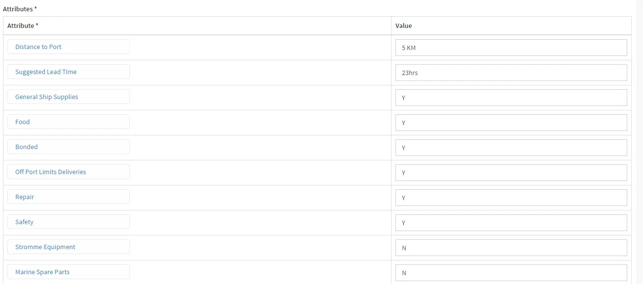Open the Distance to Port attribute selector
This screenshot has width=643, height=284.
(69, 47)
